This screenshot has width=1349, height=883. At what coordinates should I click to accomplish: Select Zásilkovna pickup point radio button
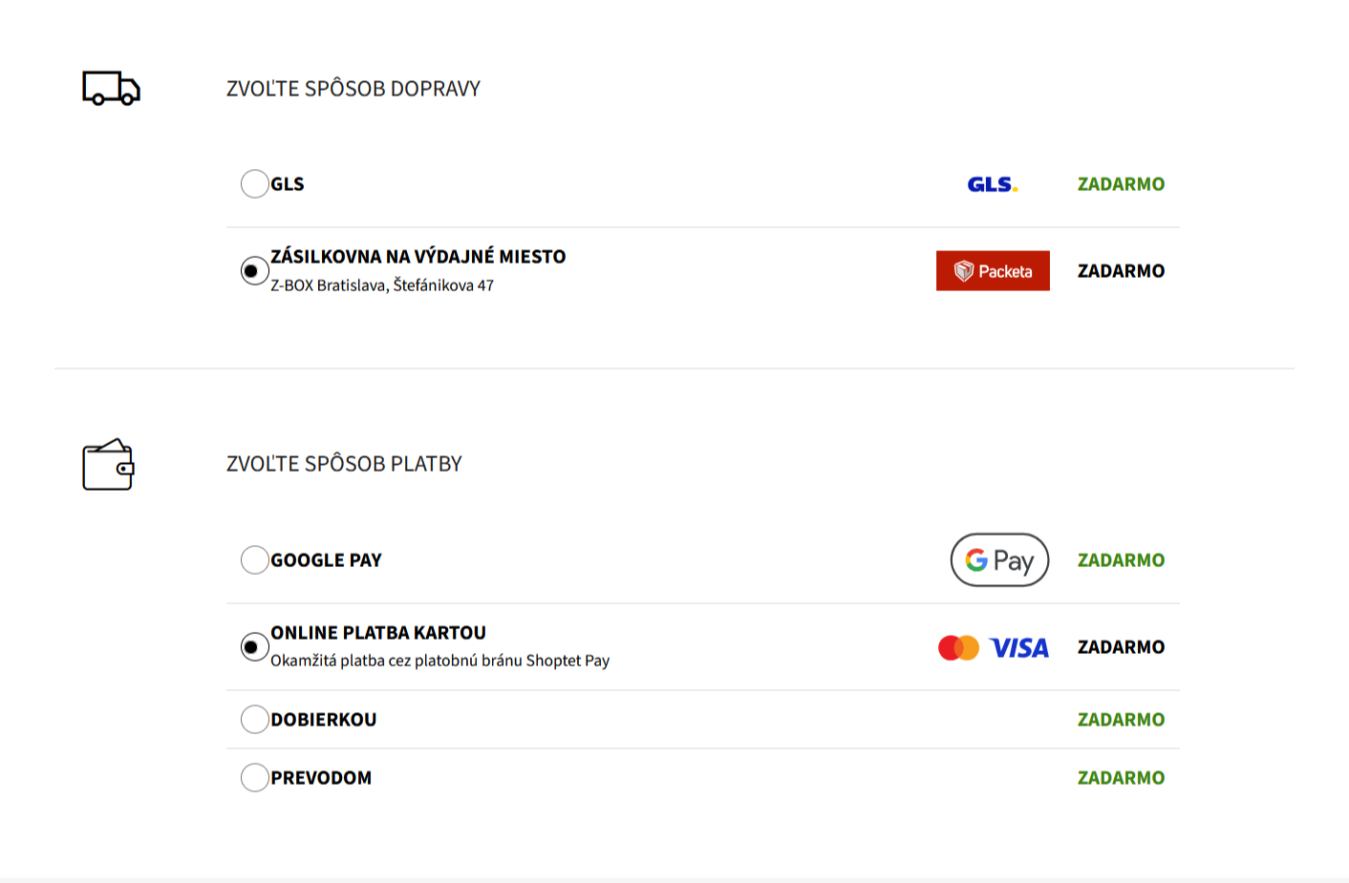tap(254, 271)
